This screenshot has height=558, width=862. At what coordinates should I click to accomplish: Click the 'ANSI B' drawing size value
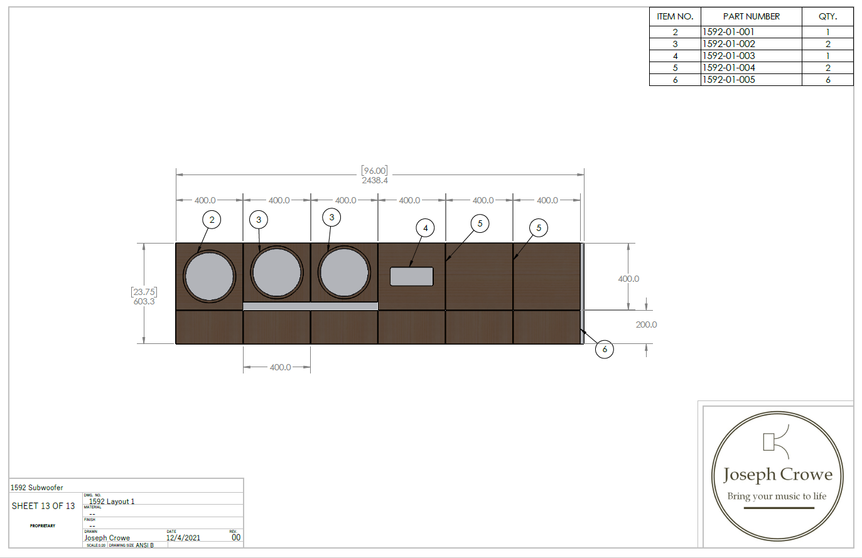[145, 545]
